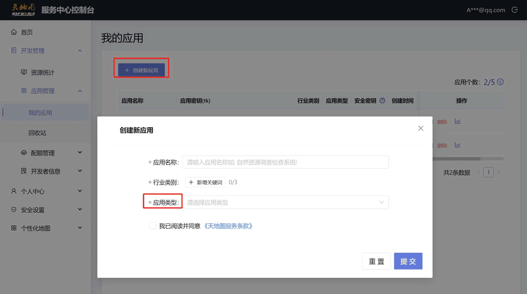Open the 《天地图服务条款》 link
Screen dimensions: 527x294
point(228,226)
